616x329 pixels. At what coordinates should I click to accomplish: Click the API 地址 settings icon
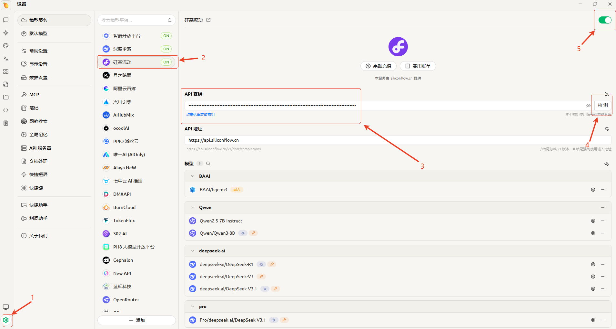(x=606, y=129)
